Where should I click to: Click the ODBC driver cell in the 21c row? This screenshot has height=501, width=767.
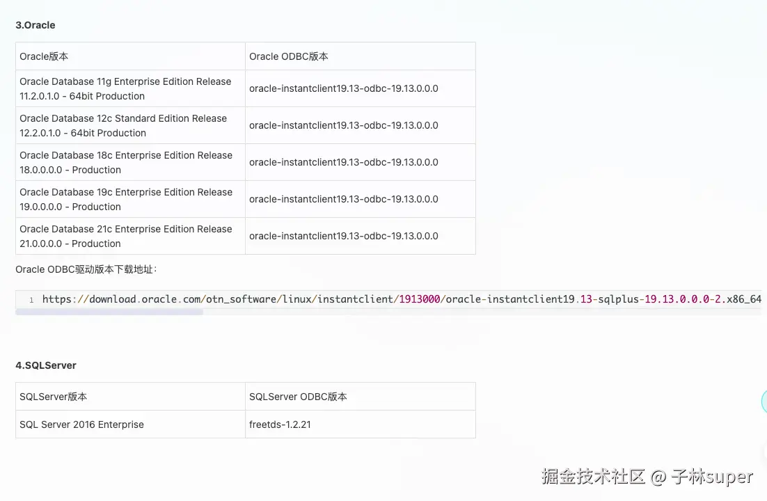(x=360, y=236)
